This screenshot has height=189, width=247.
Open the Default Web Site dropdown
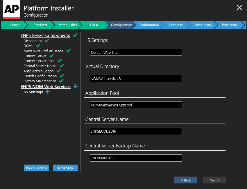point(136,52)
